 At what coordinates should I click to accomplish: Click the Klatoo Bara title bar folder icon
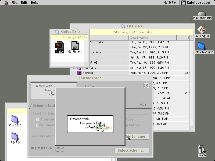pos(57,31)
